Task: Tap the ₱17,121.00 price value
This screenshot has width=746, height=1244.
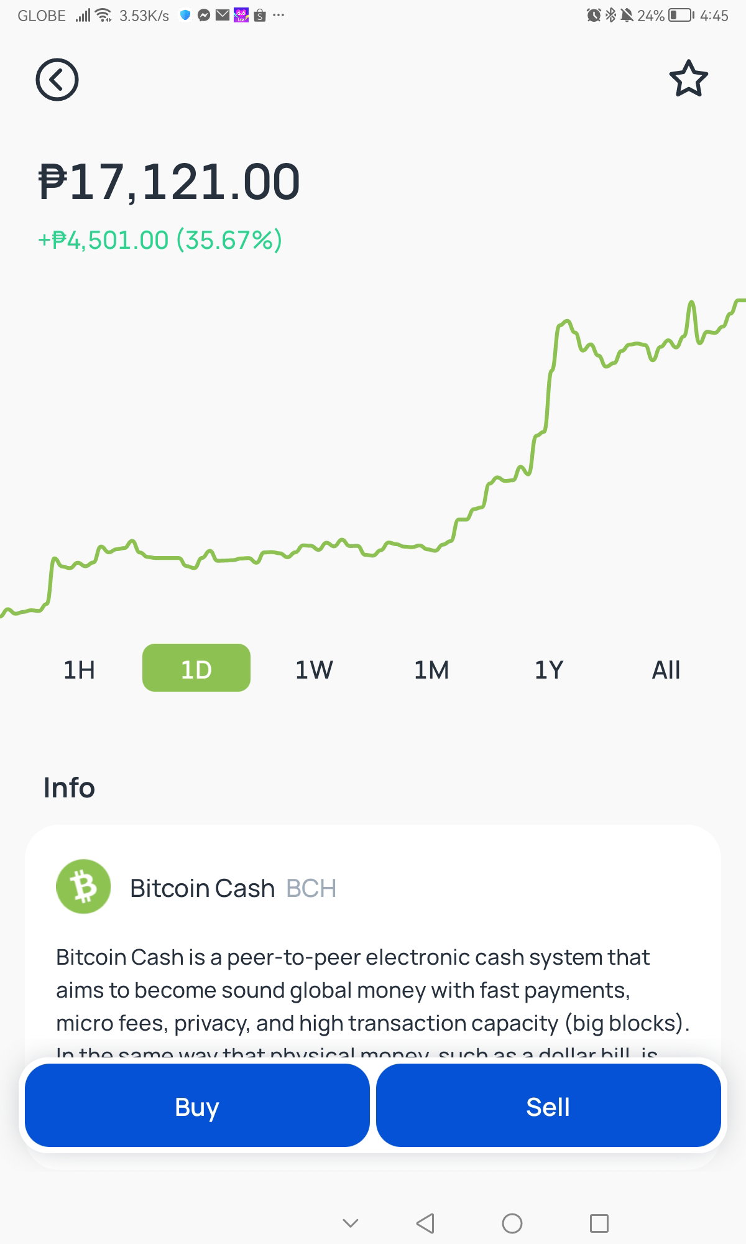Action: [169, 182]
